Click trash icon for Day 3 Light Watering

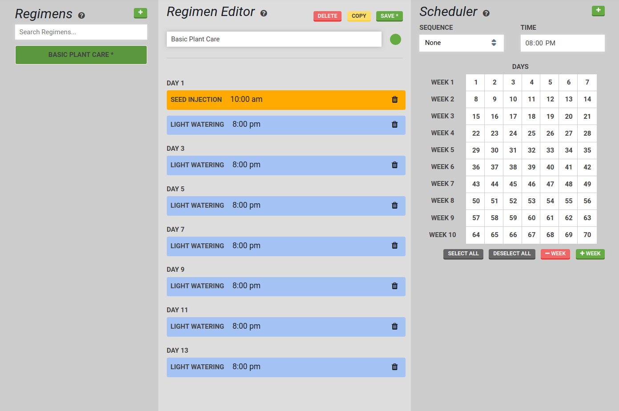click(x=394, y=165)
